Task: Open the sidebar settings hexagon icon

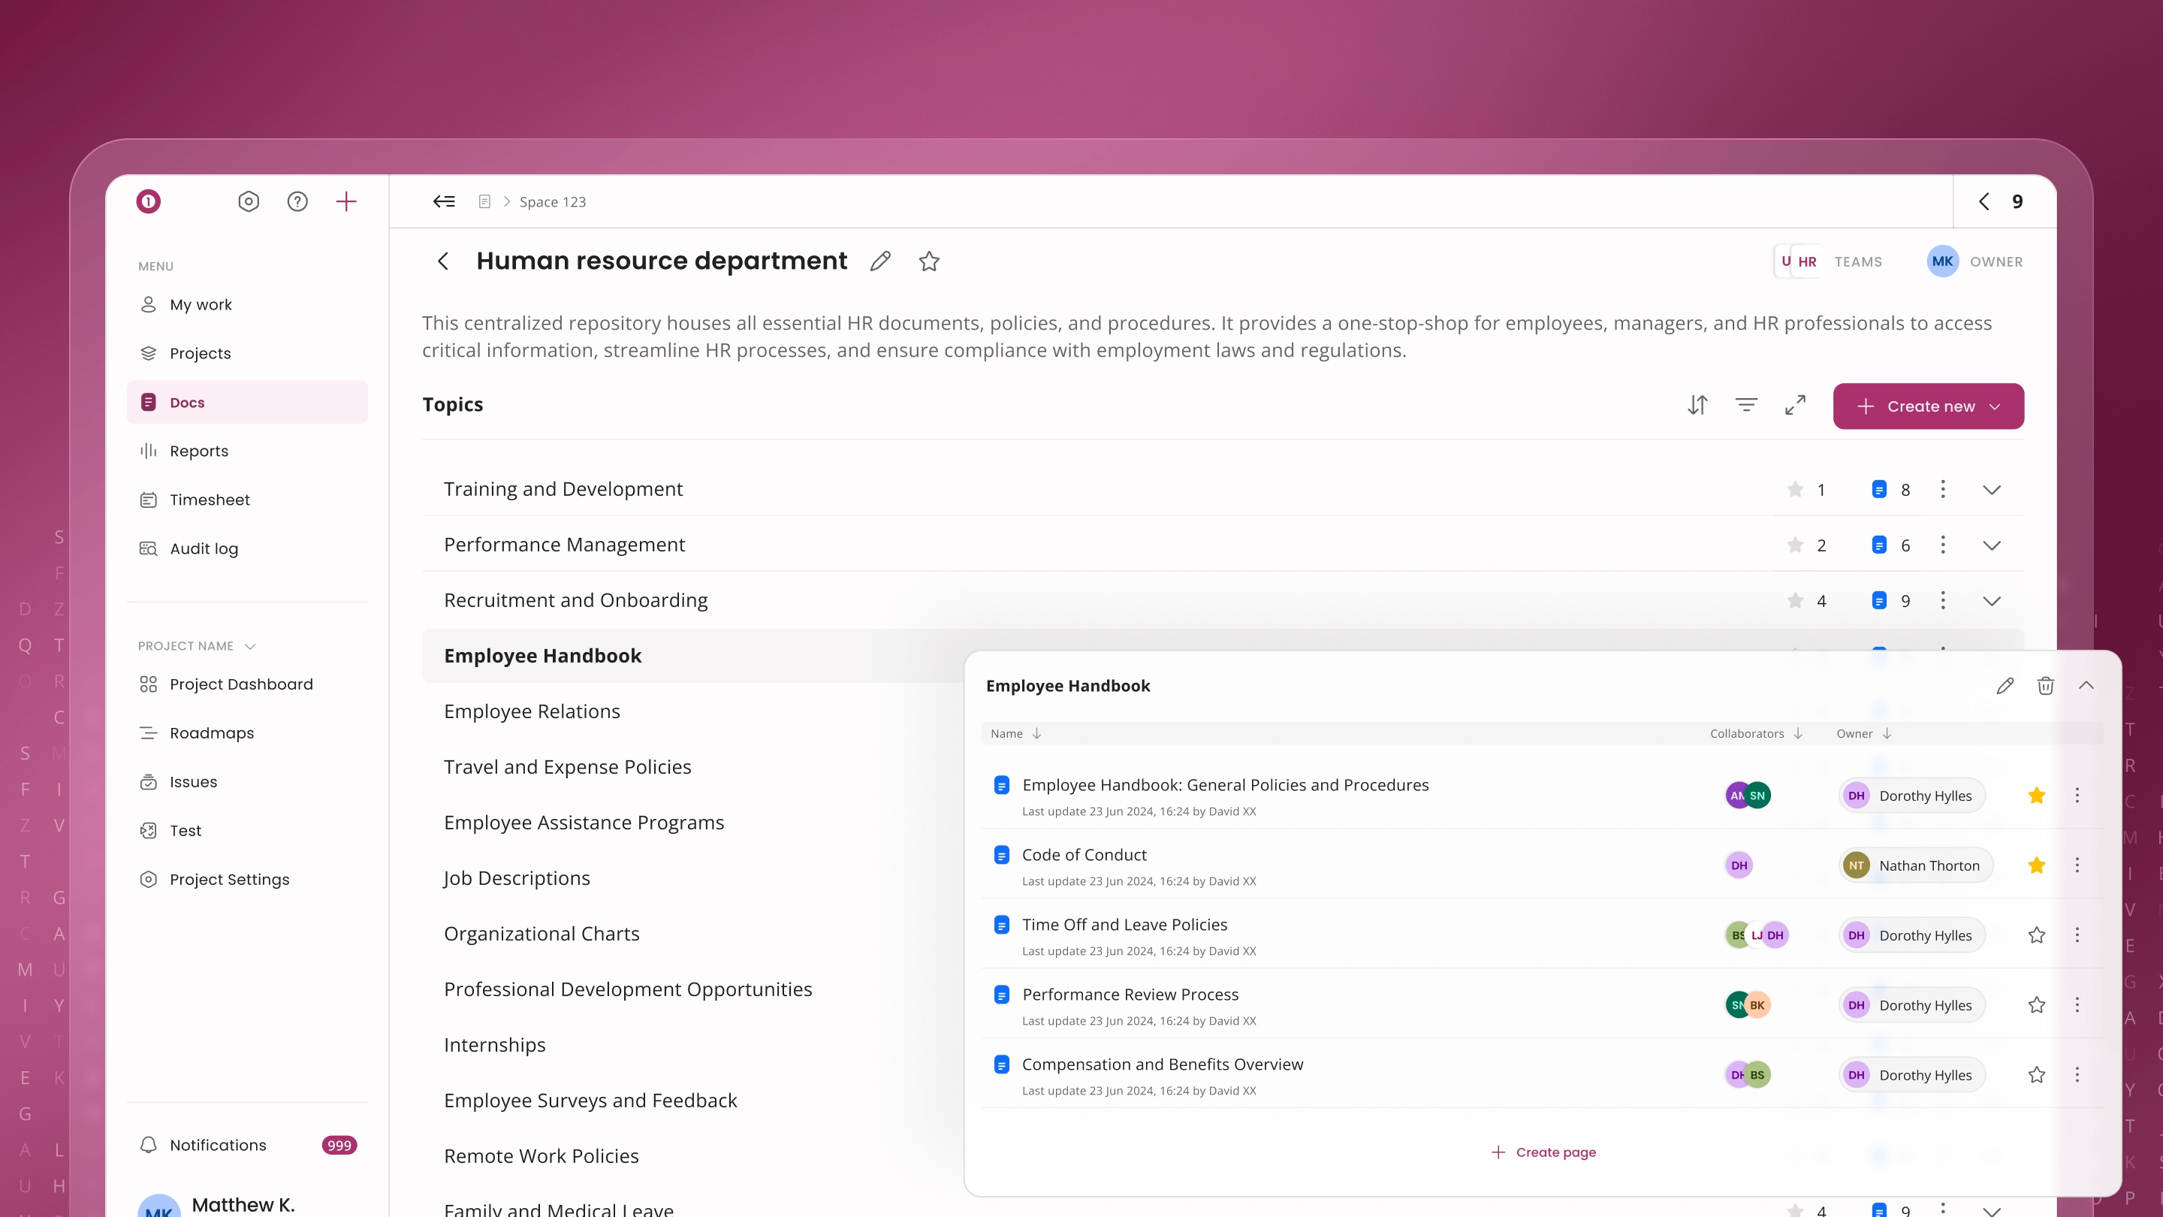Action: click(x=249, y=201)
